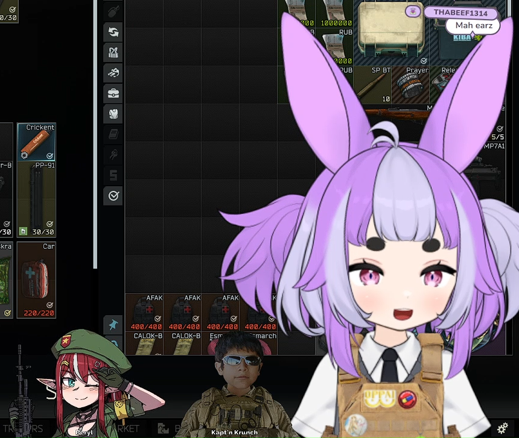
Task: Select the currency filter icon
Action: (113, 175)
